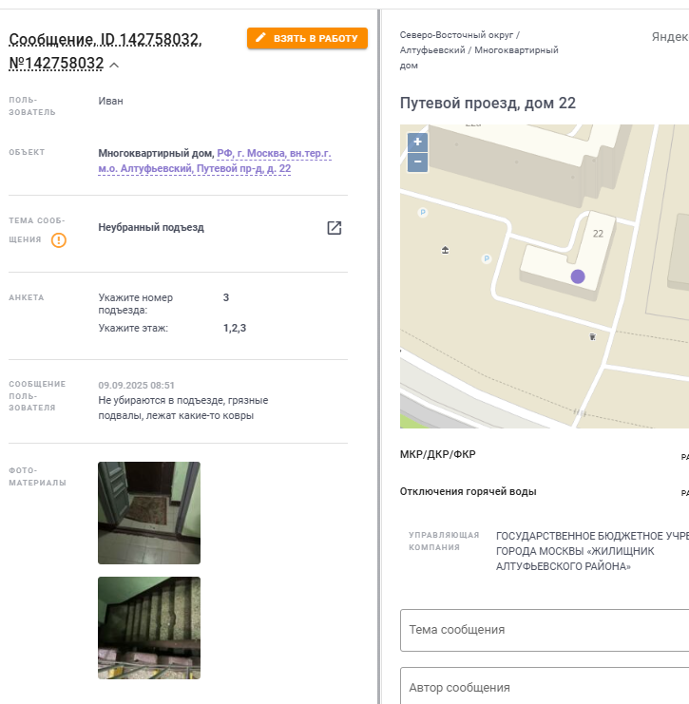Open address link 'РФ, г. Москва, Путевой пр-д, д. 22'
This screenshot has height=704, width=689.
[x=215, y=161]
